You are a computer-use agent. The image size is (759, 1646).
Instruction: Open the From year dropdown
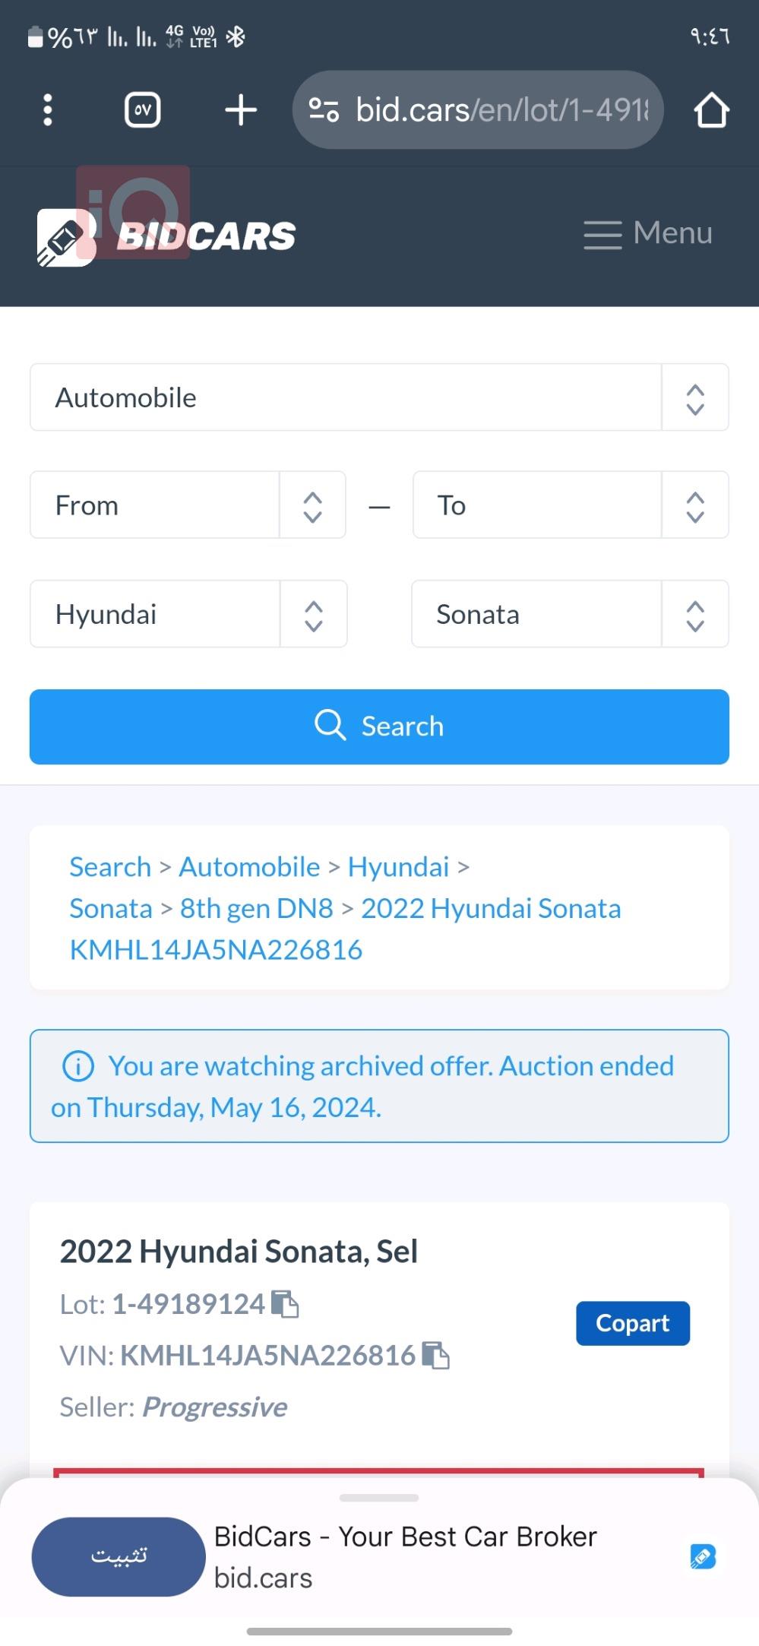pos(188,505)
